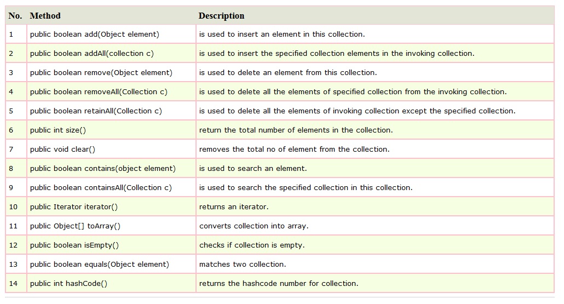Select the retainAll(Collection c) method cell
This screenshot has width=564, height=304.
tap(96, 111)
